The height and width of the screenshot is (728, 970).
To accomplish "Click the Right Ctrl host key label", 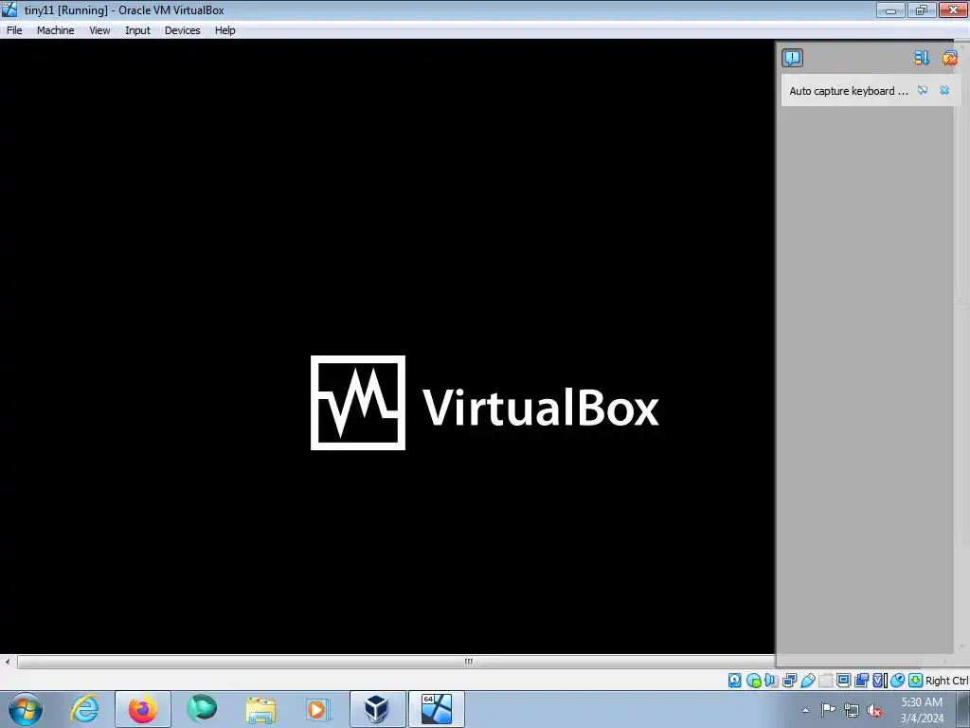I will coord(946,681).
